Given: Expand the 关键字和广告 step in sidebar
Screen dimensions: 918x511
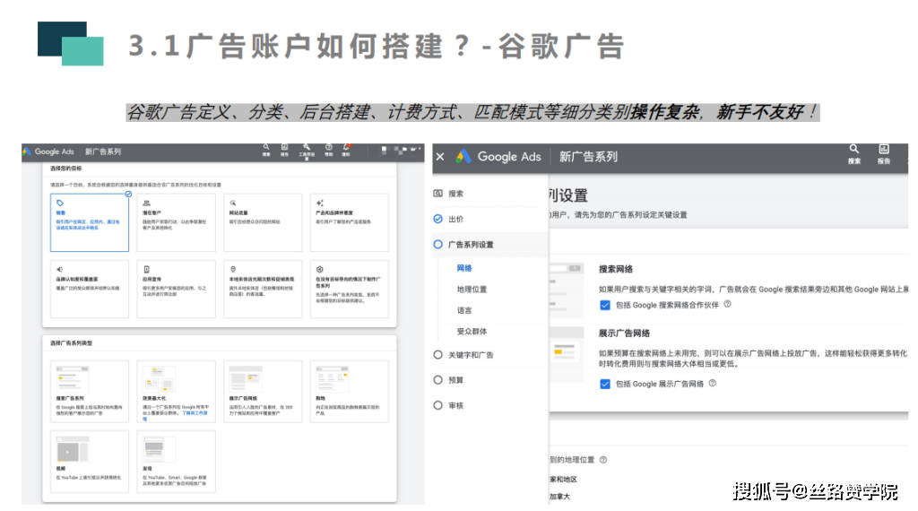Looking at the screenshot, I should click(x=470, y=355).
